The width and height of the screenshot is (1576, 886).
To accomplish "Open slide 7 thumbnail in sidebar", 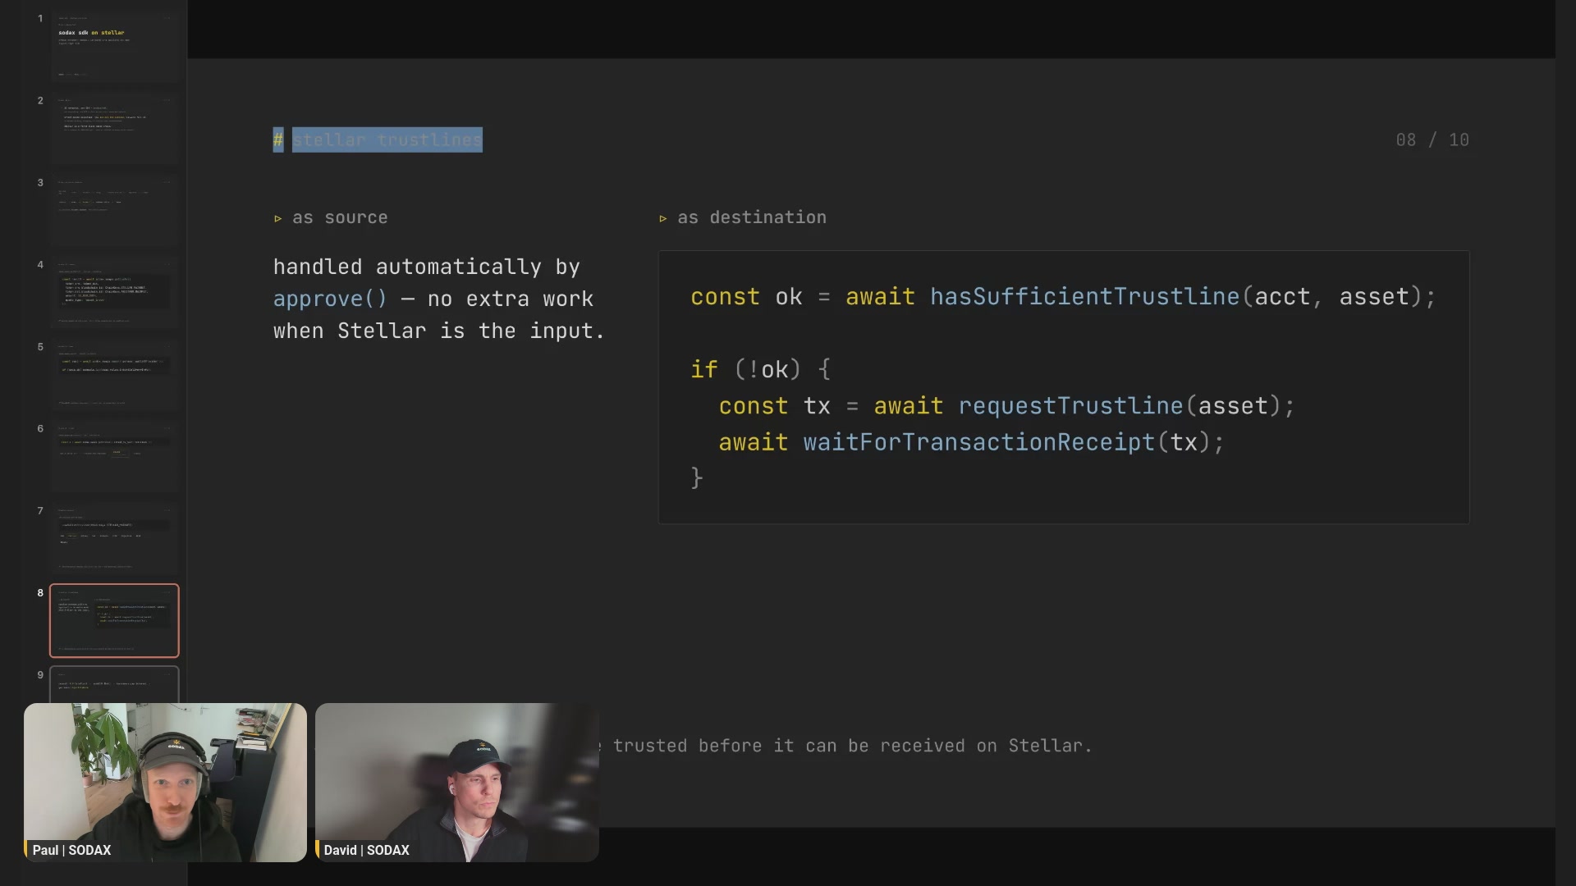I will point(114,538).
